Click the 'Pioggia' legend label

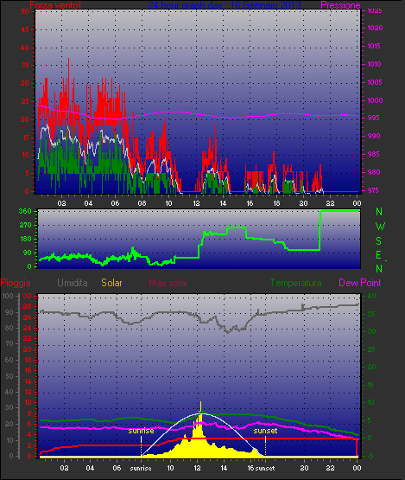[x=16, y=283]
